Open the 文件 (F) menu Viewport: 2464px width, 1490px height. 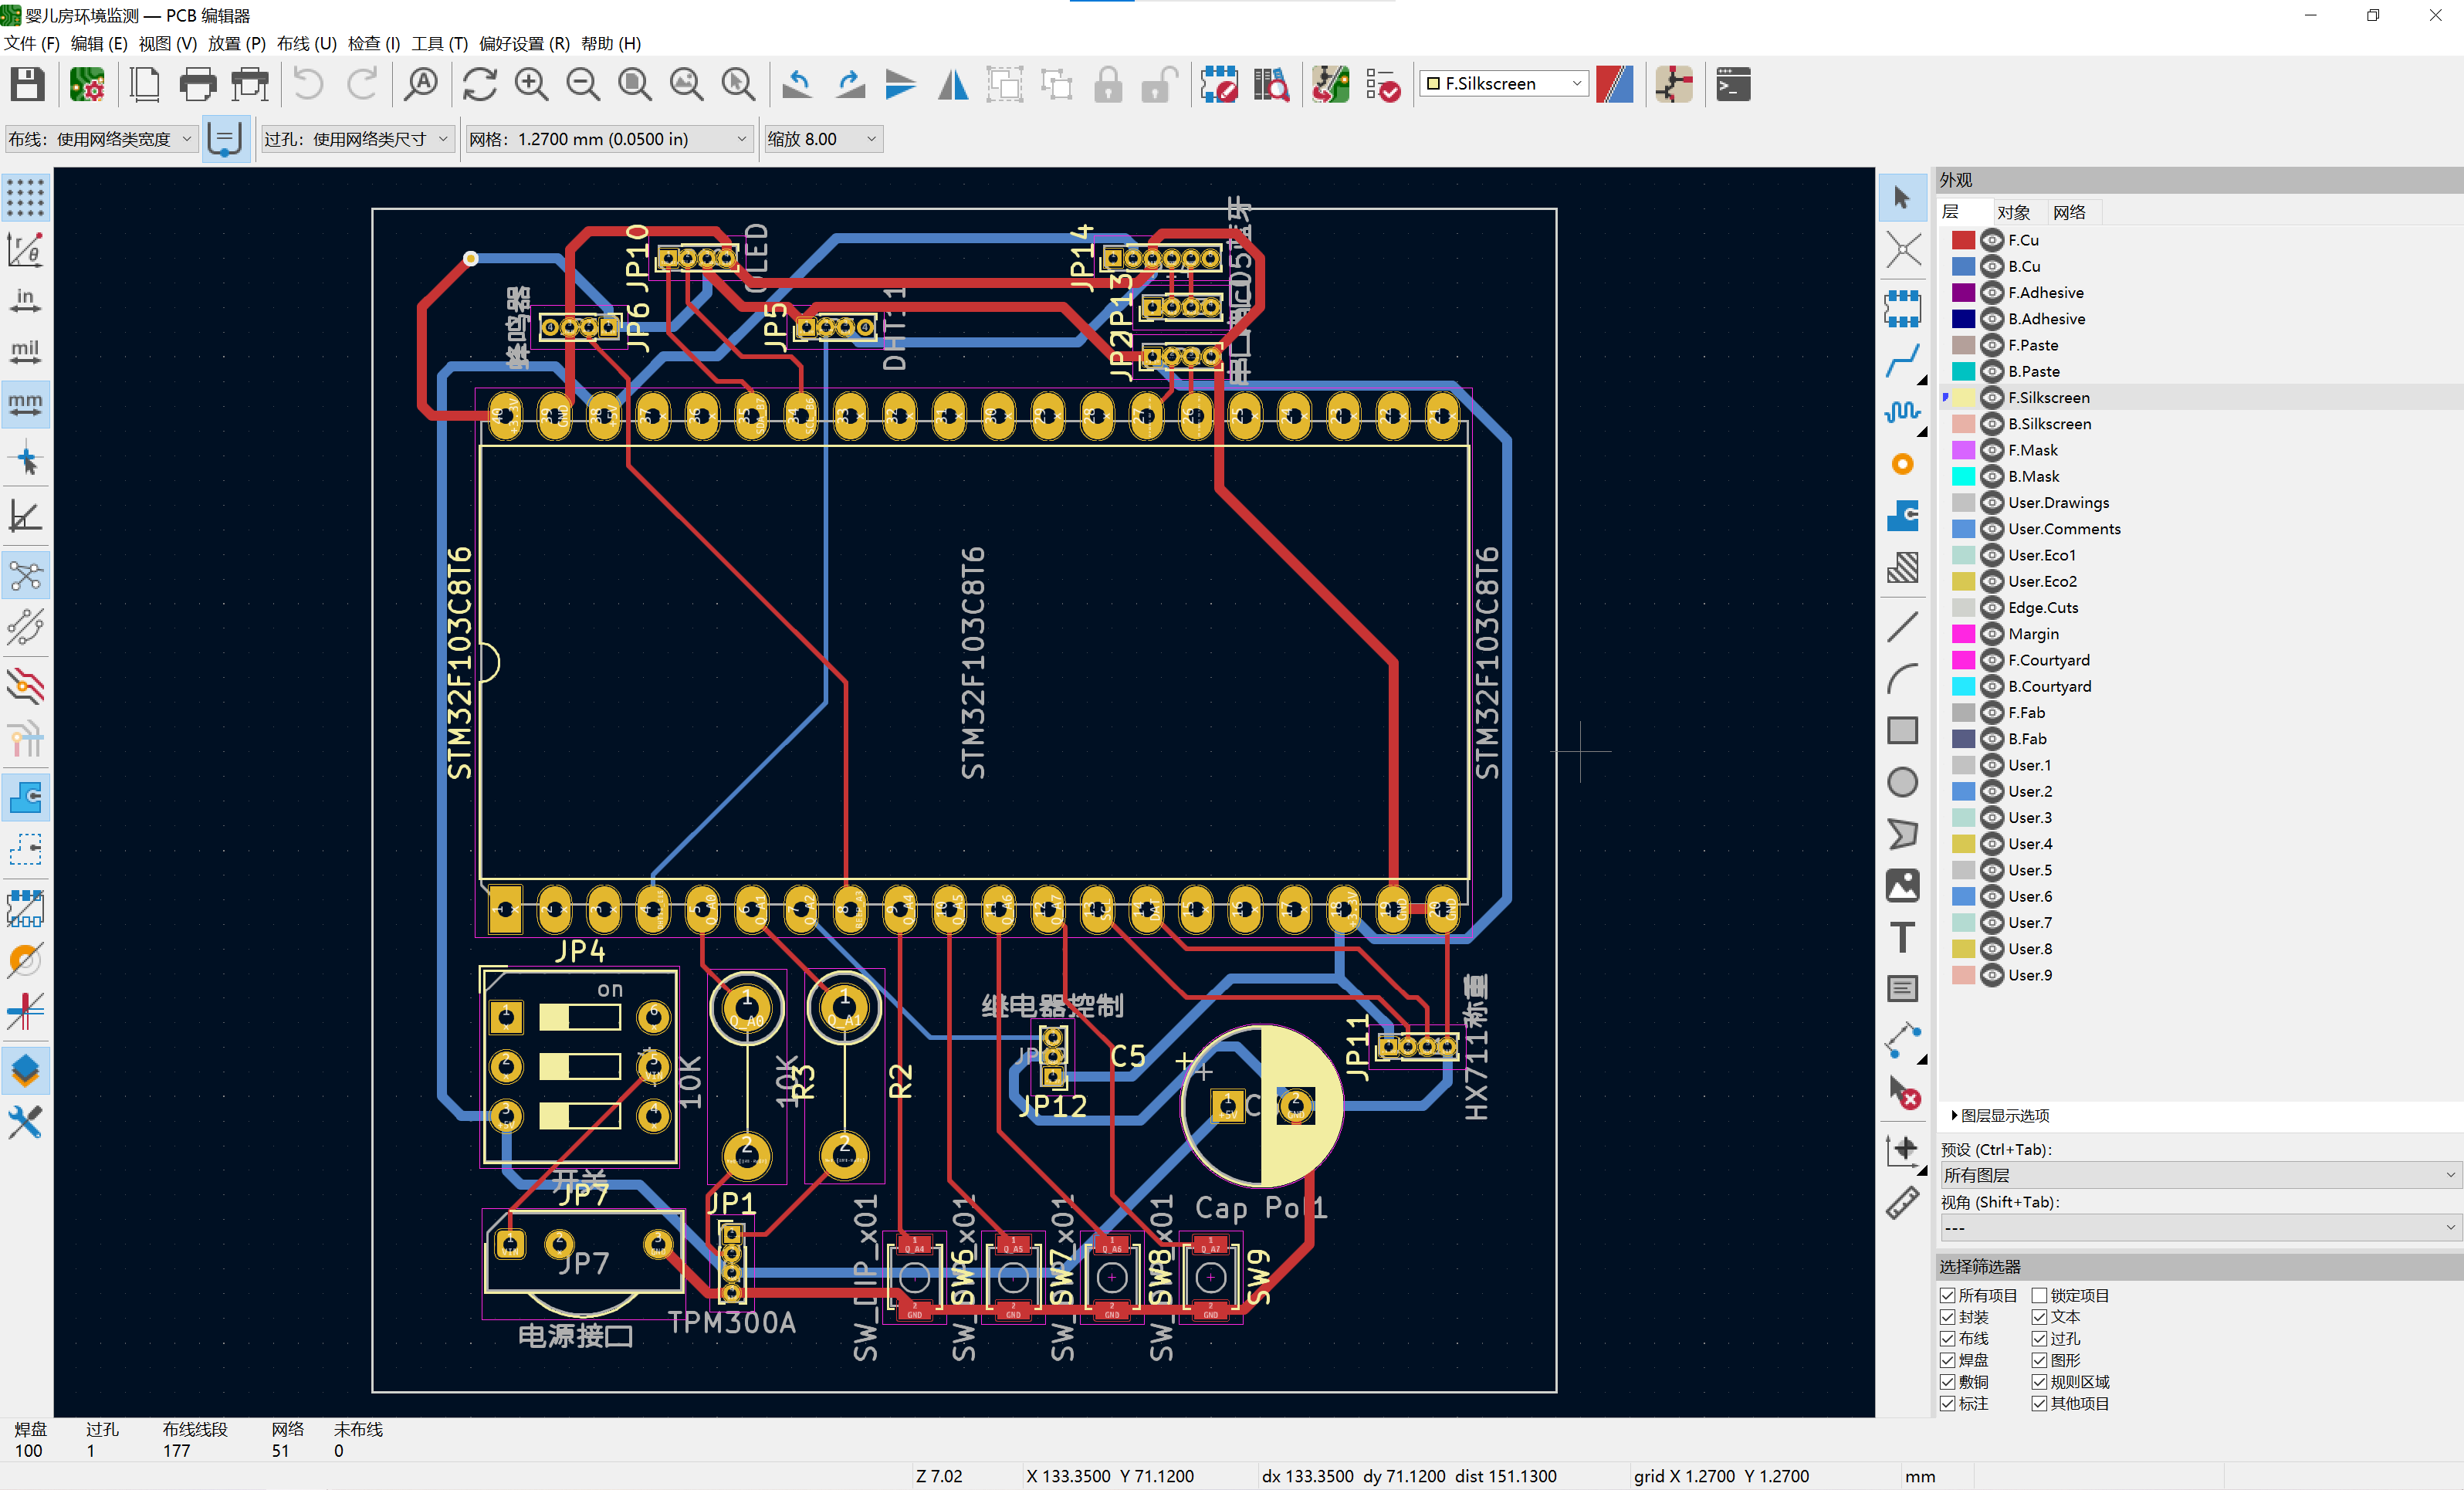[32, 43]
